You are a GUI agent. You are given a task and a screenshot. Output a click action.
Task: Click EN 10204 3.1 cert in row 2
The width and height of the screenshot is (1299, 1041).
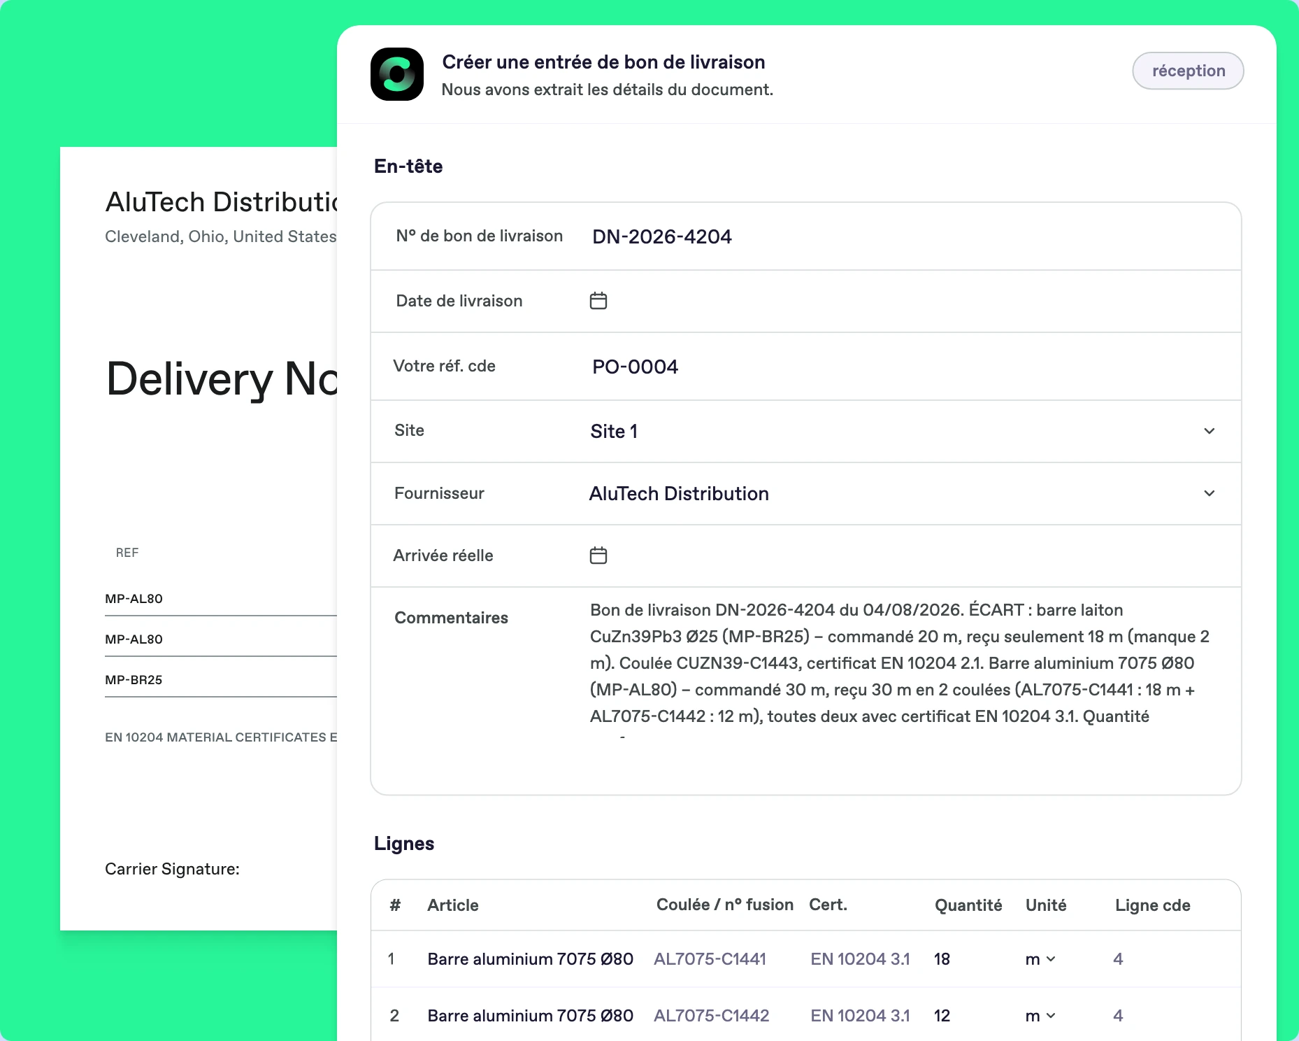[861, 1016]
